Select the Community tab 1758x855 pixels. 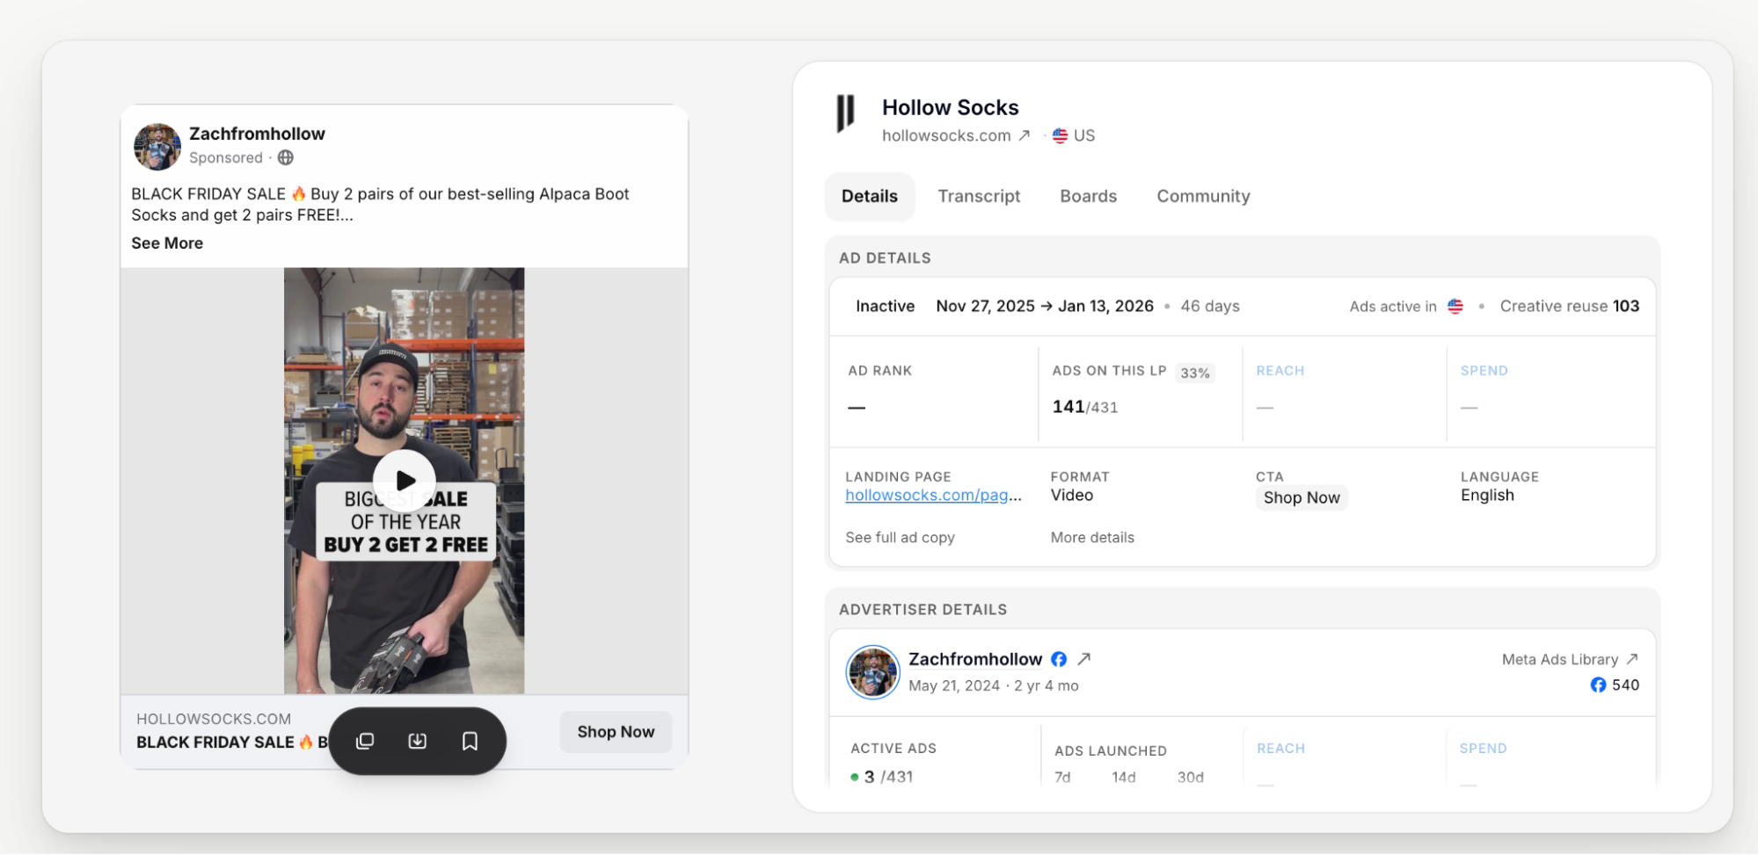tap(1203, 196)
